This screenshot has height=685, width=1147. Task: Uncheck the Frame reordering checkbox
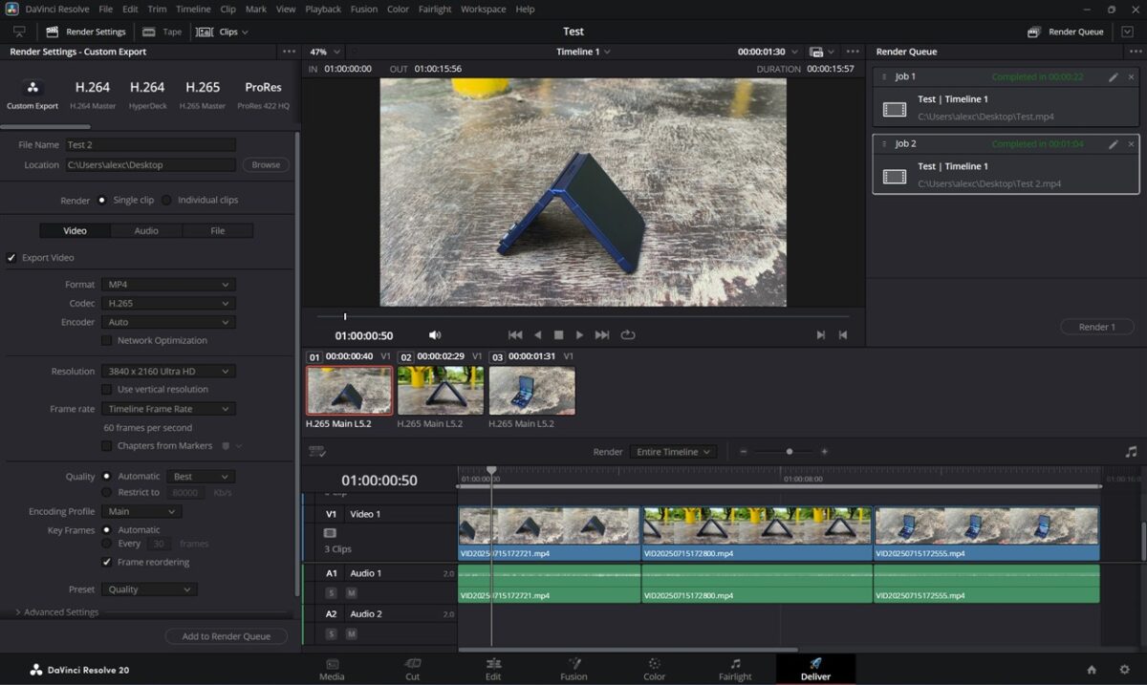[x=107, y=563]
